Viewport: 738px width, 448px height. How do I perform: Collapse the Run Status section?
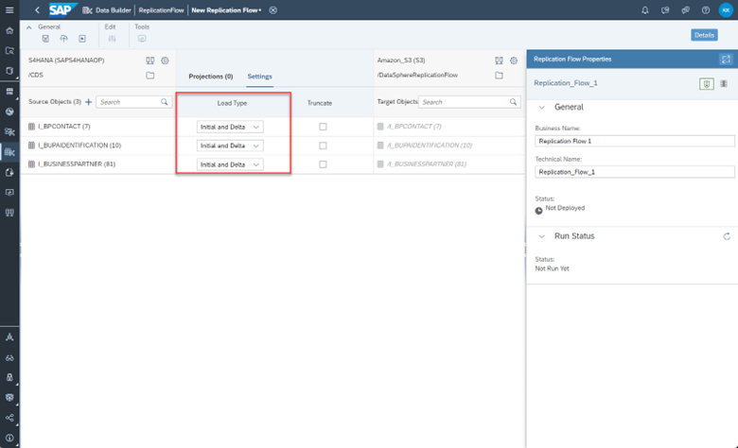point(542,236)
